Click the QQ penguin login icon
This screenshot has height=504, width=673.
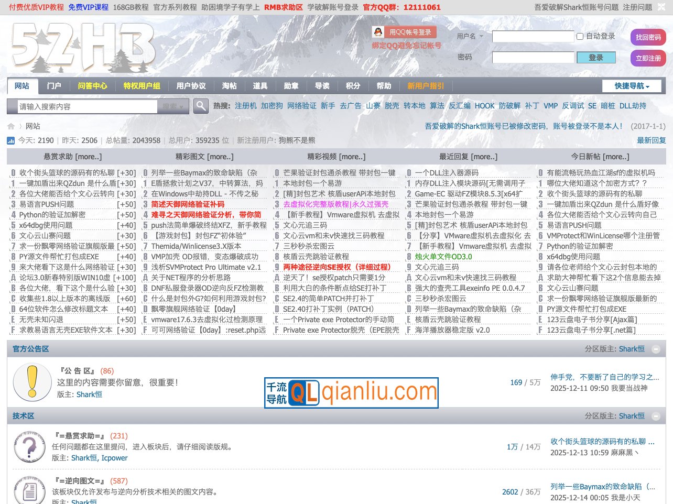(x=378, y=32)
